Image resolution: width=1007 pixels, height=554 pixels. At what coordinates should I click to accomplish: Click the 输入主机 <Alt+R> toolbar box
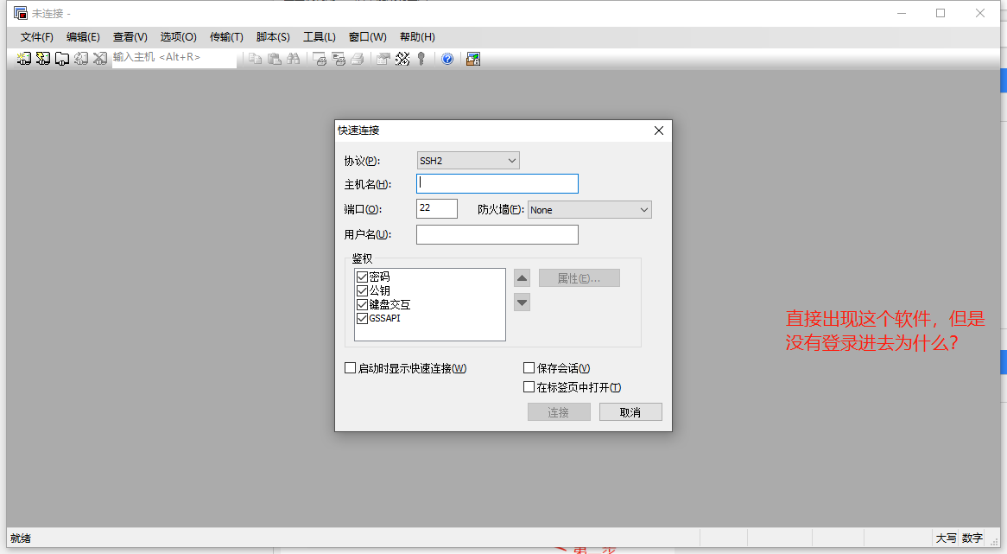coord(174,58)
